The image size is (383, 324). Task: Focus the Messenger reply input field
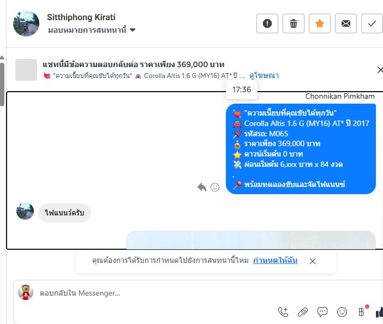click(195, 293)
